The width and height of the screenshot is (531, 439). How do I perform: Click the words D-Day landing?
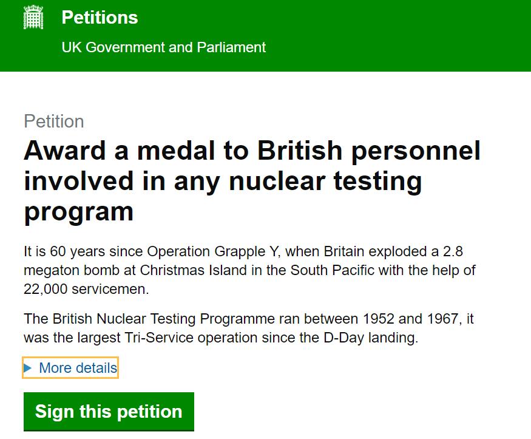point(371,338)
